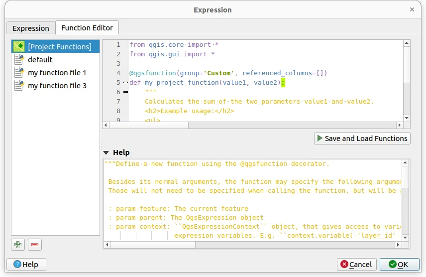426x277 pixels.
Task: Click the Python icon beside my function file 1
Action: (19, 72)
